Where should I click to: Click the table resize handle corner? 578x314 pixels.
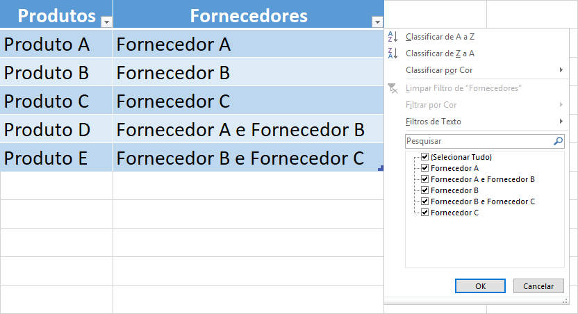pyautogui.click(x=381, y=168)
